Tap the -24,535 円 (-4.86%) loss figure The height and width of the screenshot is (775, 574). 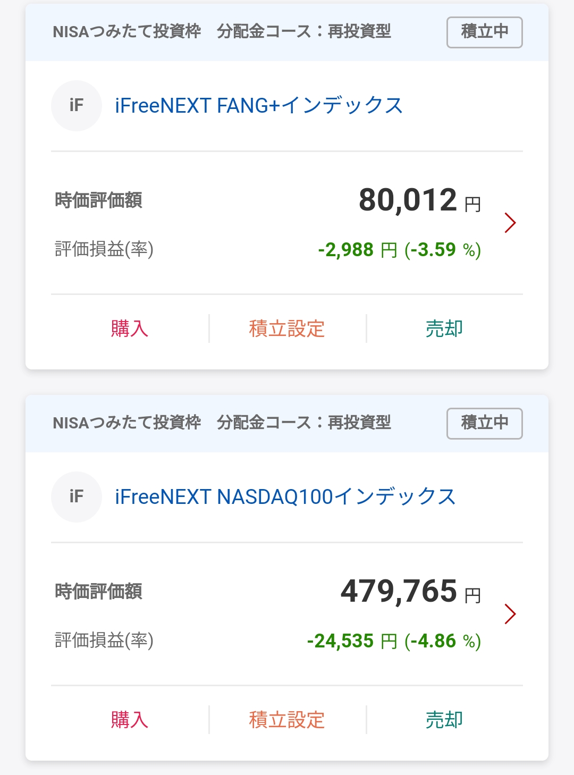[x=394, y=641]
